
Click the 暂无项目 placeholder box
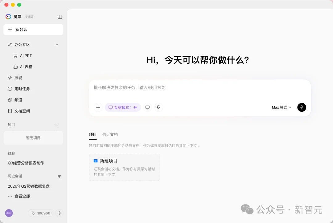[33, 138]
